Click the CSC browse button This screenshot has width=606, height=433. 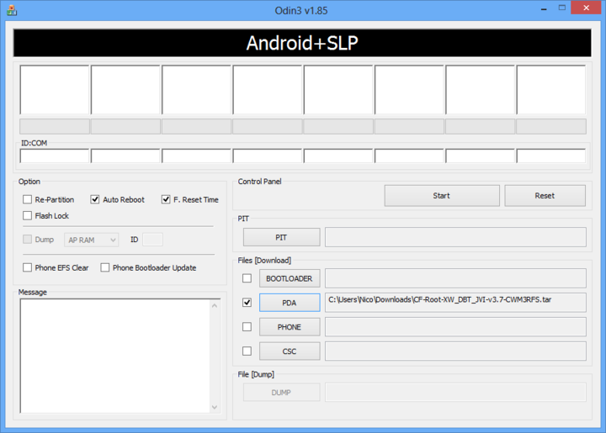point(290,351)
